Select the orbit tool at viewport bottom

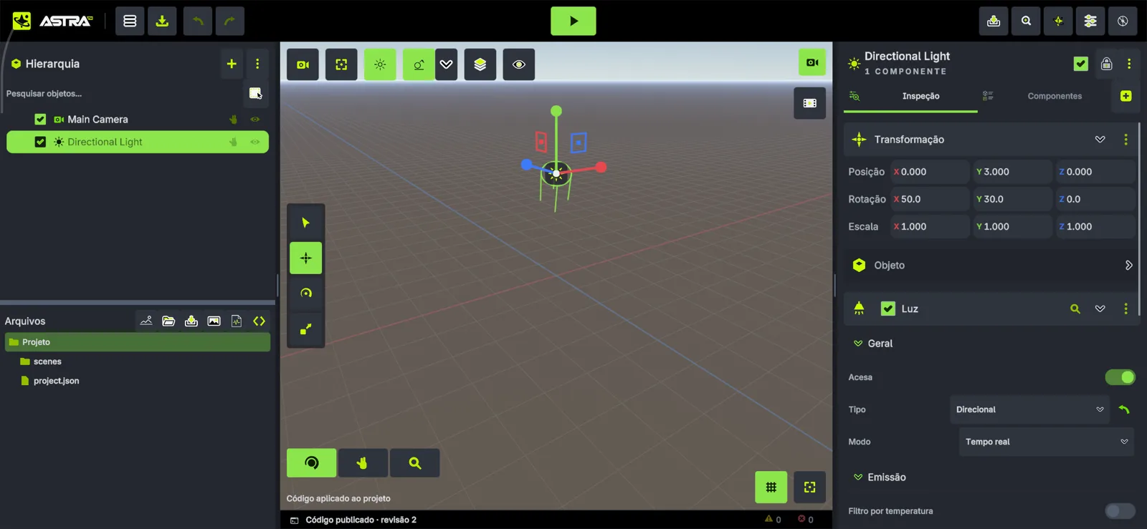(x=311, y=463)
